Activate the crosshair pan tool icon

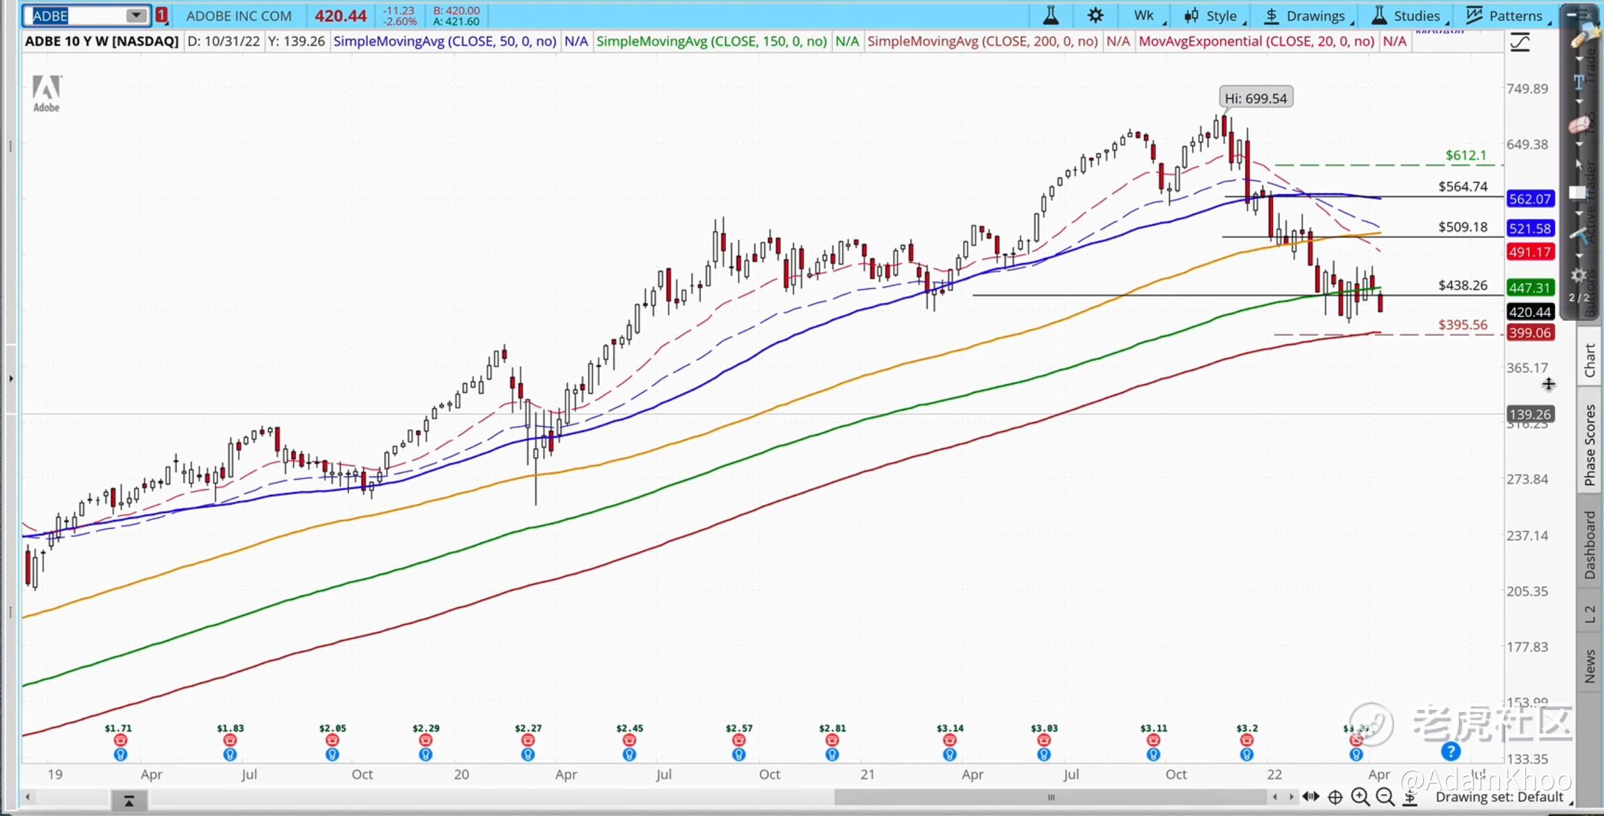(x=1335, y=796)
